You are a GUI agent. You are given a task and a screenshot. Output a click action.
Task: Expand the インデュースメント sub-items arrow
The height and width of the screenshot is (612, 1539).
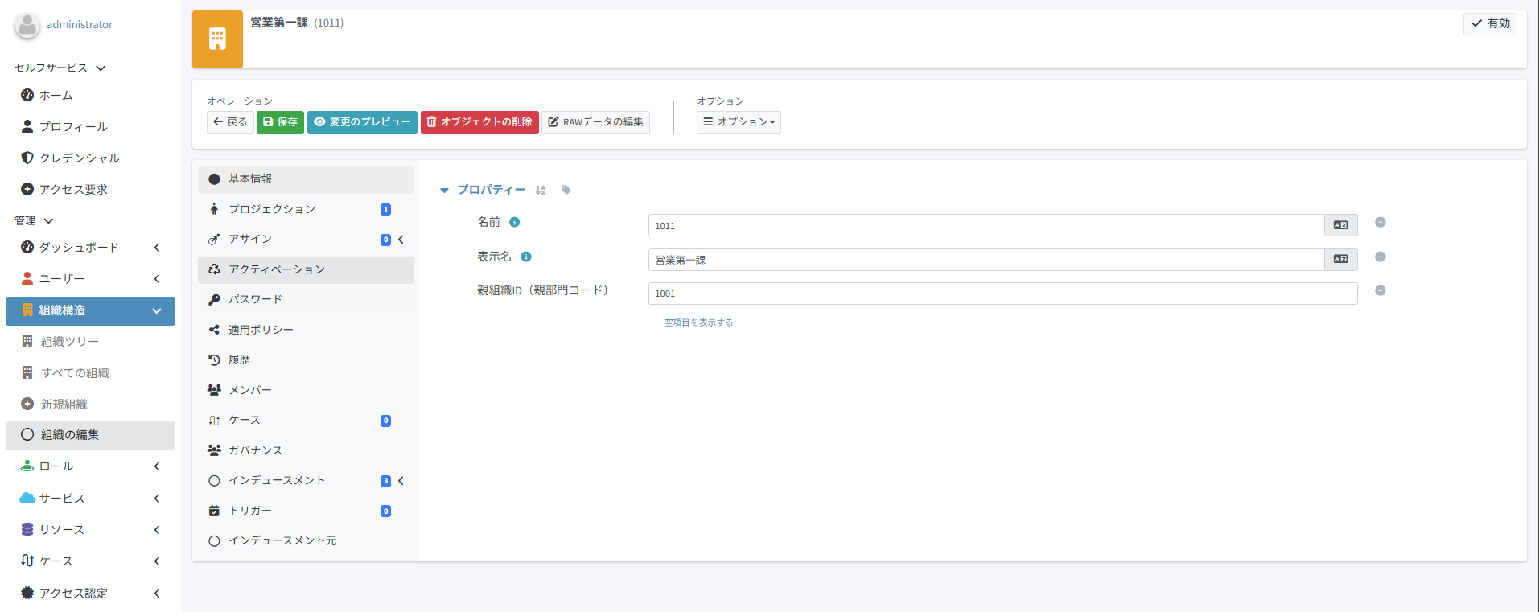[x=401, y=481]
